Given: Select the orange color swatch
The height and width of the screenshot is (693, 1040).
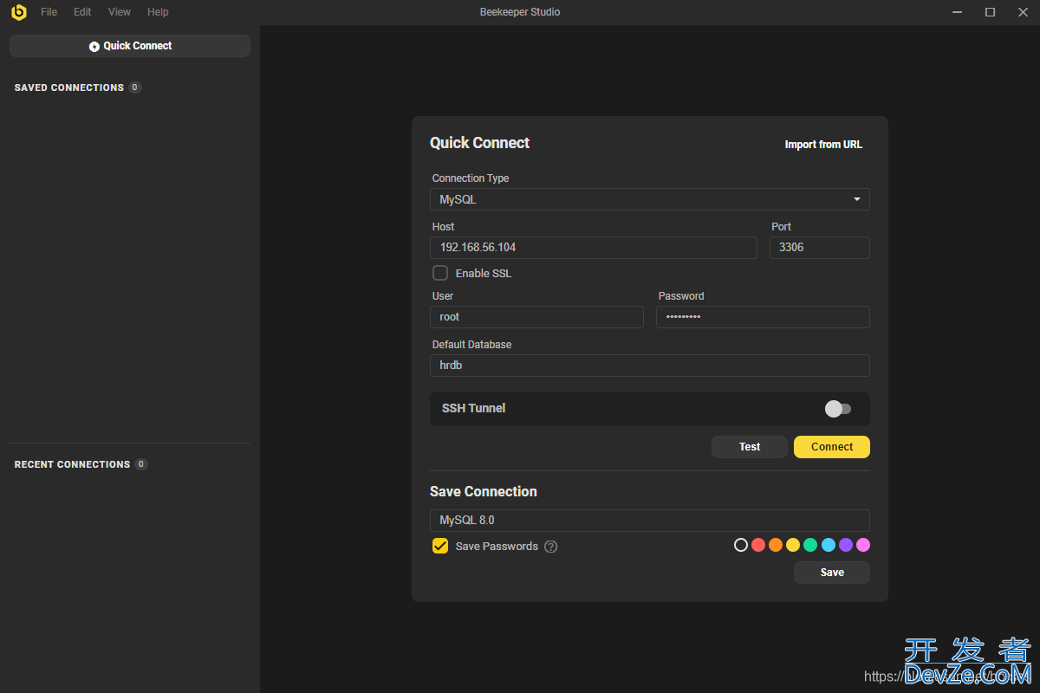Looking at the screenshot, I should click(x=776, y=545).
